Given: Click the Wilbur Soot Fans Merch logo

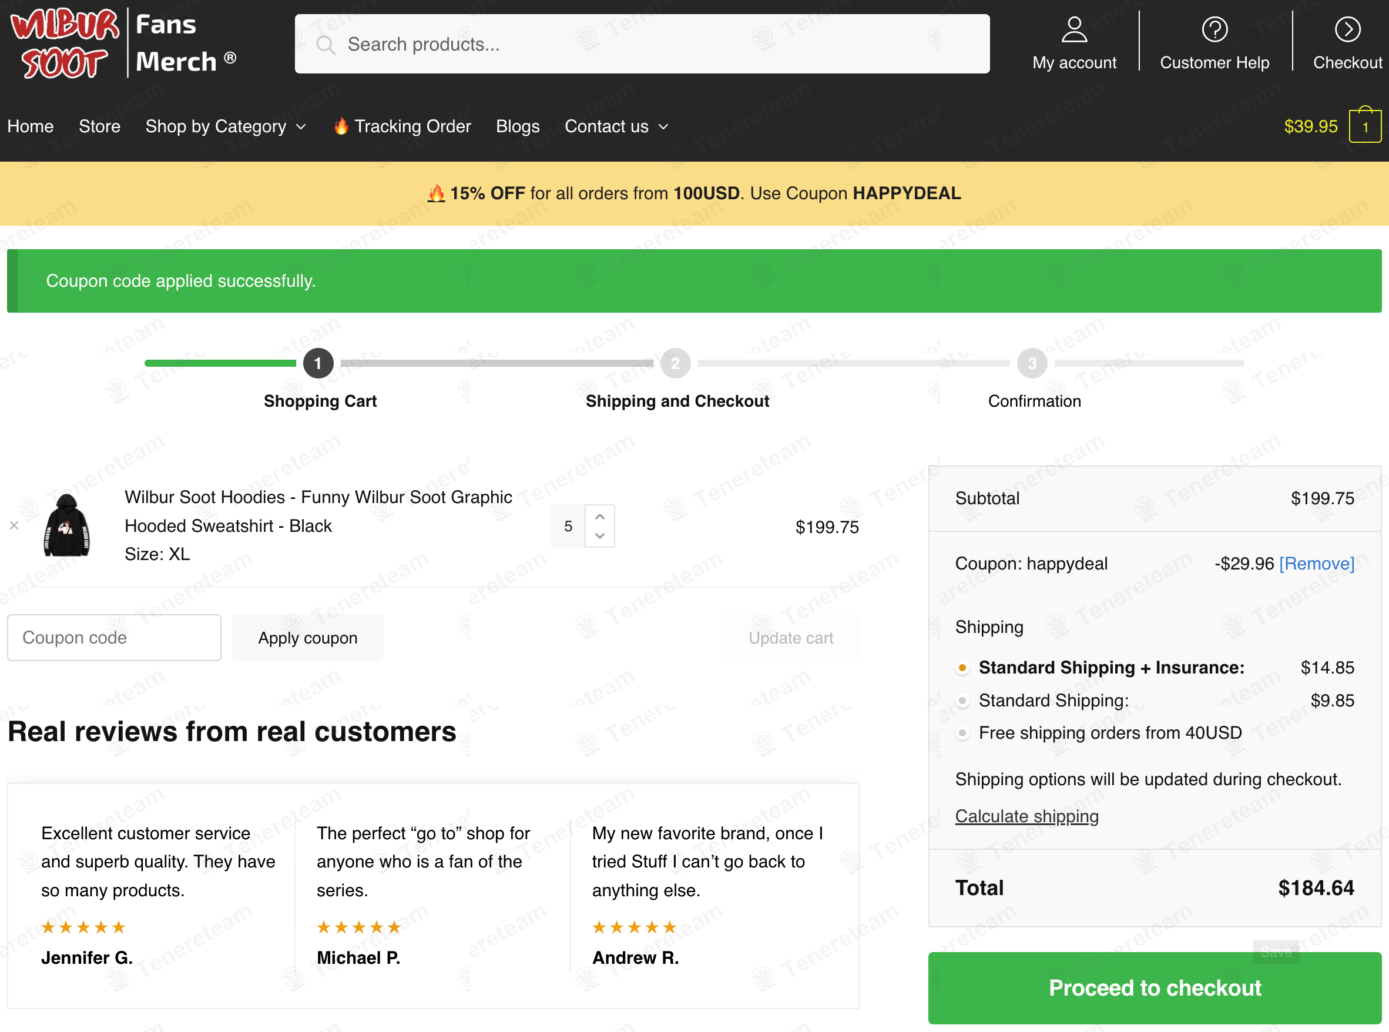Looking at the screenshot, I should point(123,43).
